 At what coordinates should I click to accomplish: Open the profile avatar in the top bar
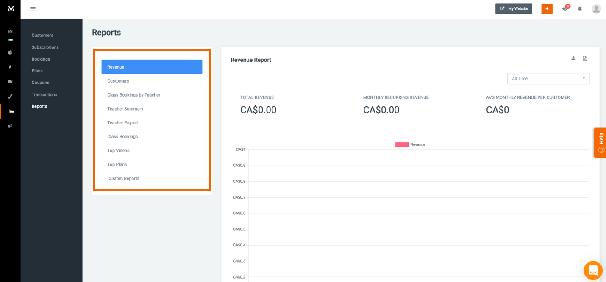pyautogui.click(x=596, y=8)
